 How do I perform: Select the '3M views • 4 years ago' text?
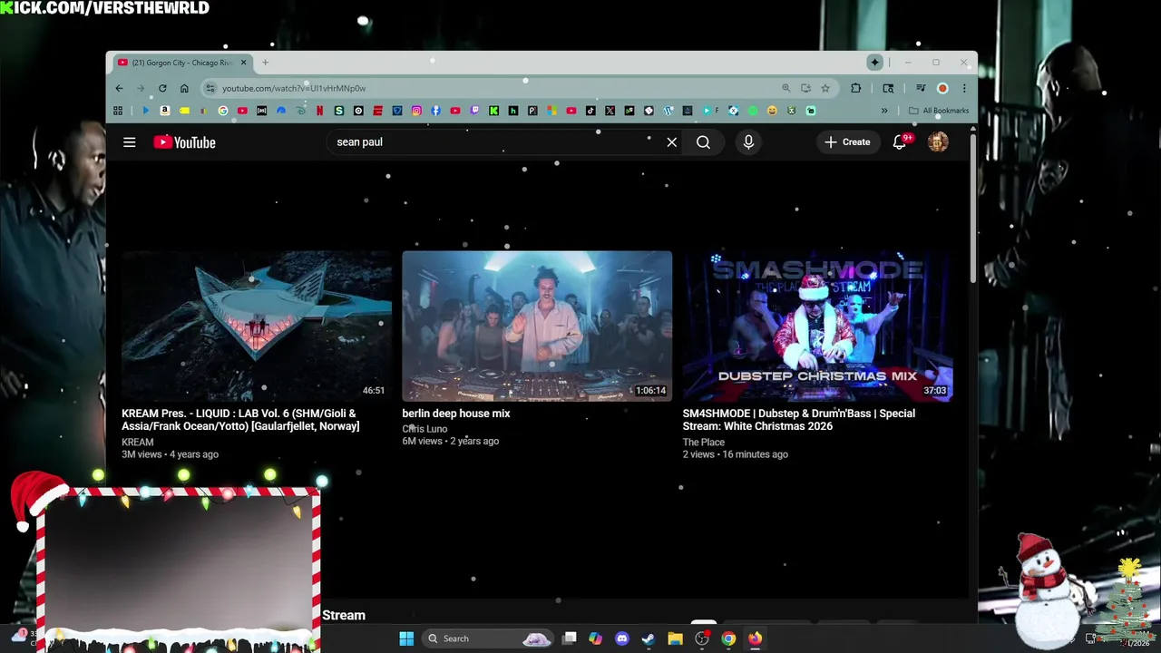pyautogui.click(x=170, y=454)
